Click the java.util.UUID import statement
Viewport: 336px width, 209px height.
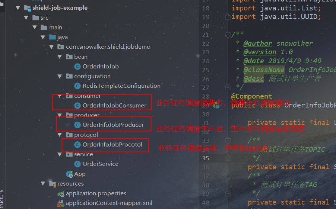[276, 17]
